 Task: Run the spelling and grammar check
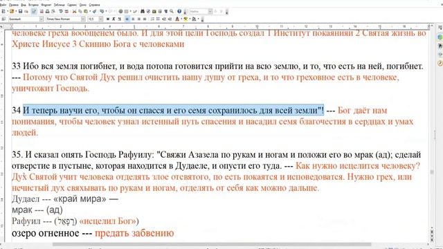[60, 11]
